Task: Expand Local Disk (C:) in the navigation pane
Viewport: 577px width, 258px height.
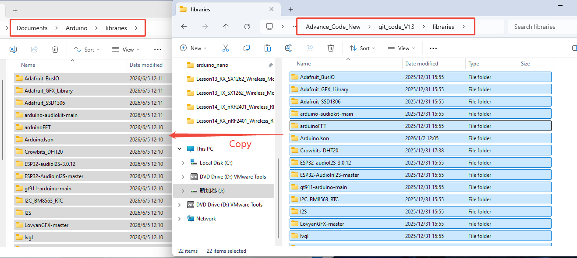Action: (x=183, y=163)
